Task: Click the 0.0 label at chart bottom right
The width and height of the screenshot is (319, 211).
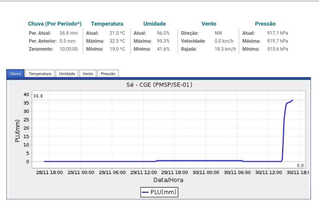Action: 300,165
